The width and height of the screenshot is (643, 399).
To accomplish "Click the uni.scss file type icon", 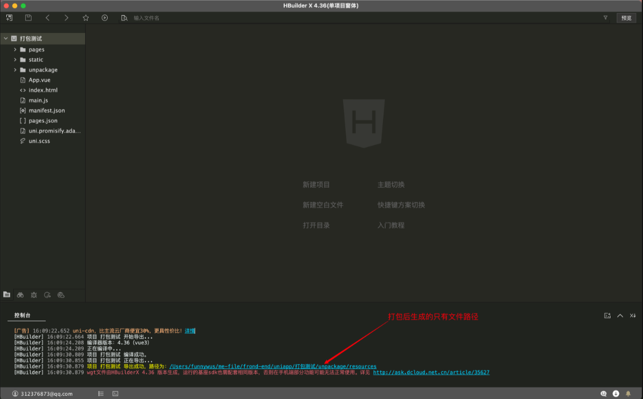I will tap(23, 141).
